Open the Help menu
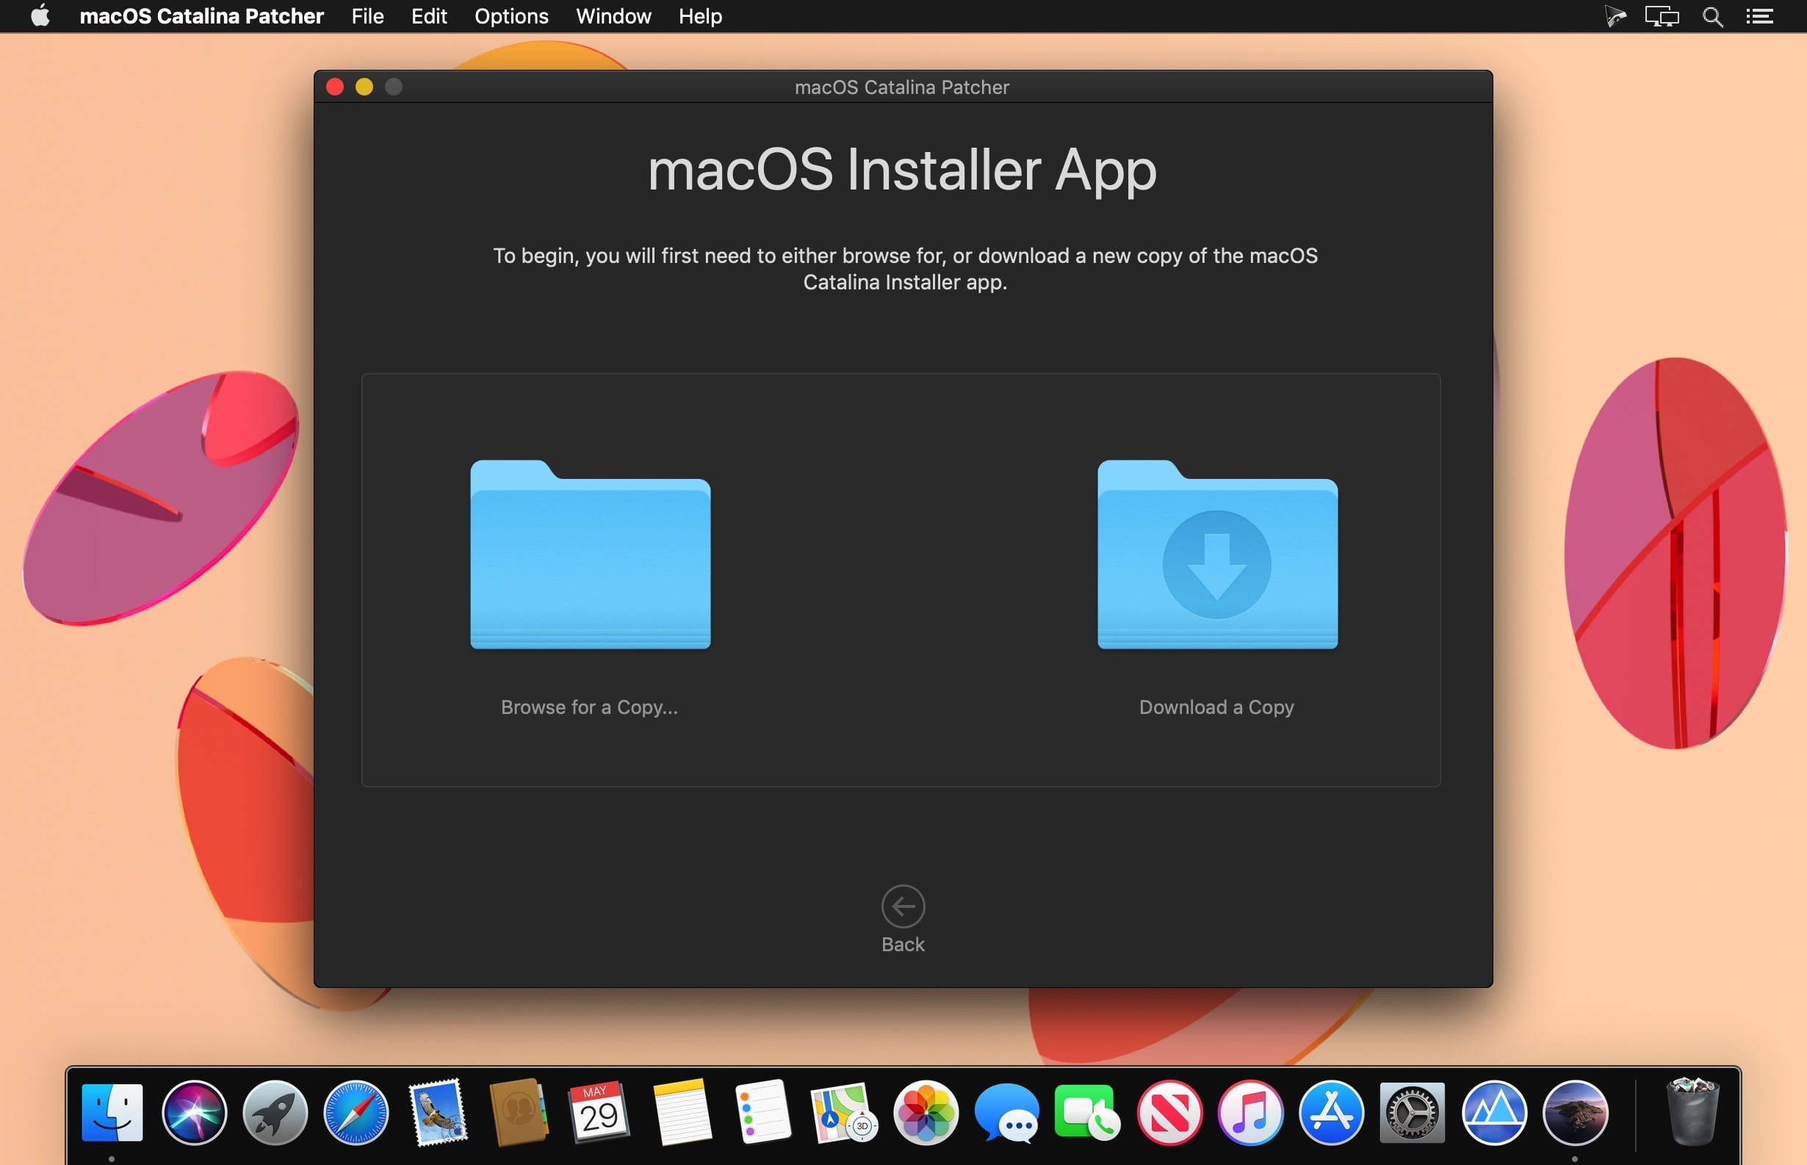Image resolution: width=1807 pixels, height=1165 pixels. tap(699, 16)
